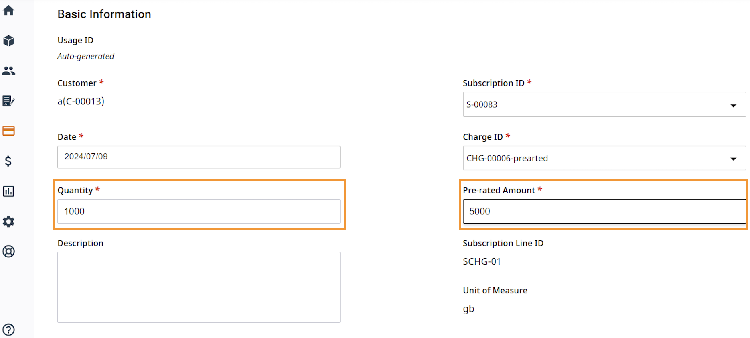Click the customer value a(C-00013)
Screen dimensions: 750x338
click(81, 101)
